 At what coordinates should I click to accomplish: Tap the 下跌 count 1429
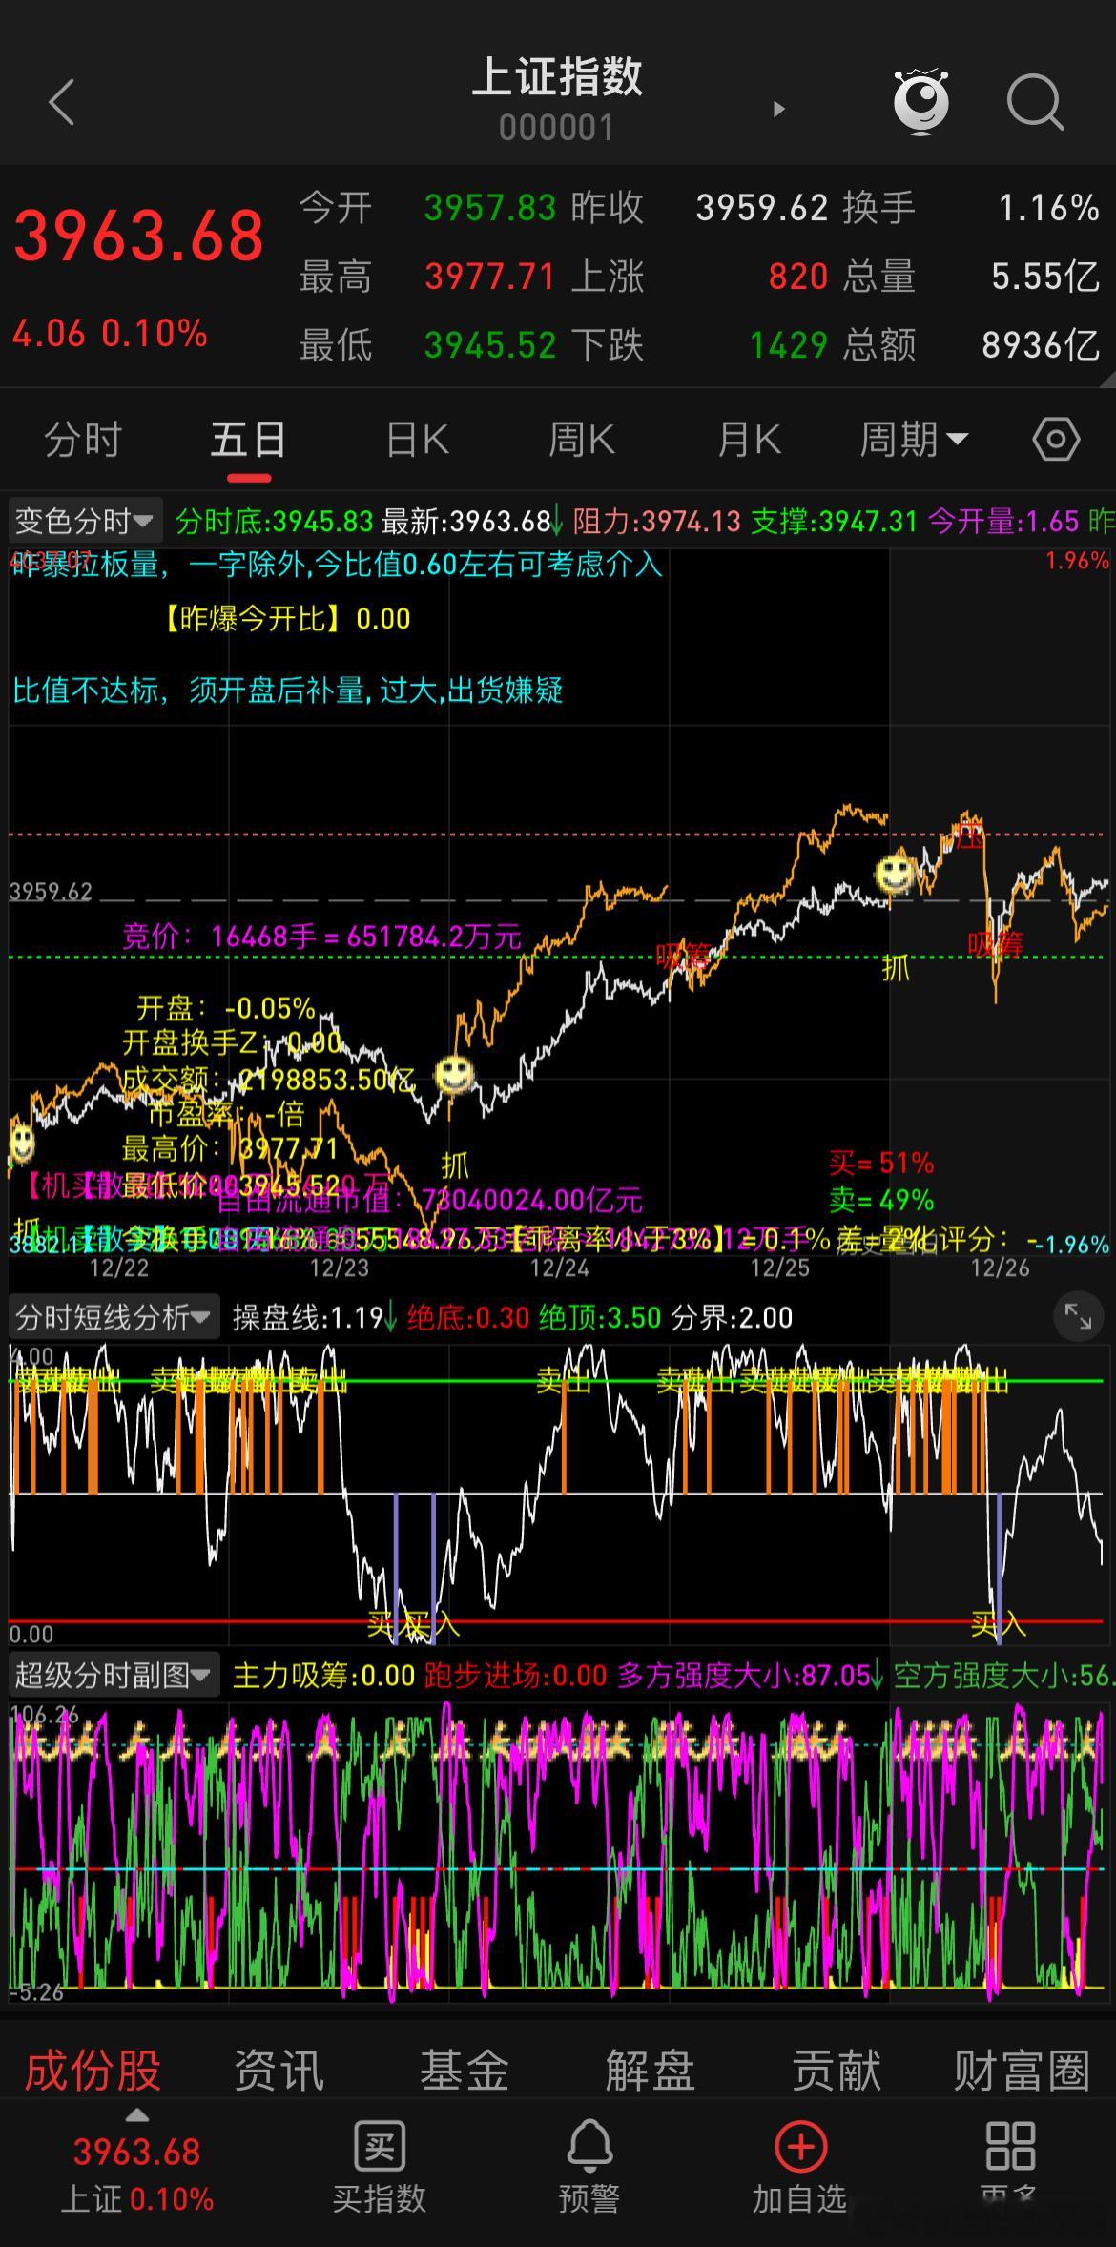[x=788, y=345]
